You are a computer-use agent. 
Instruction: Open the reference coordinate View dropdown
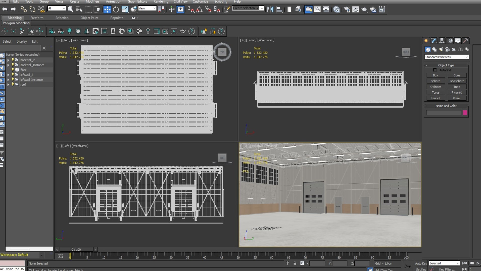click(147, 8)
